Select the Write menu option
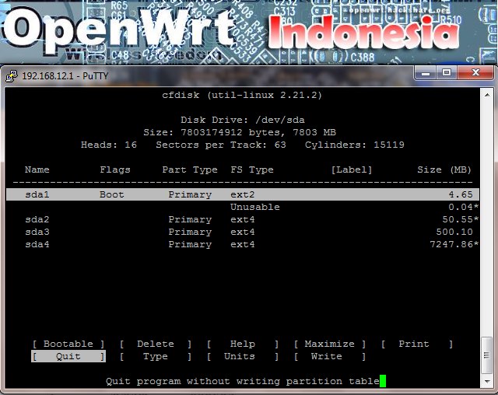This screenshot has width=498, height=395. [330, 356]
